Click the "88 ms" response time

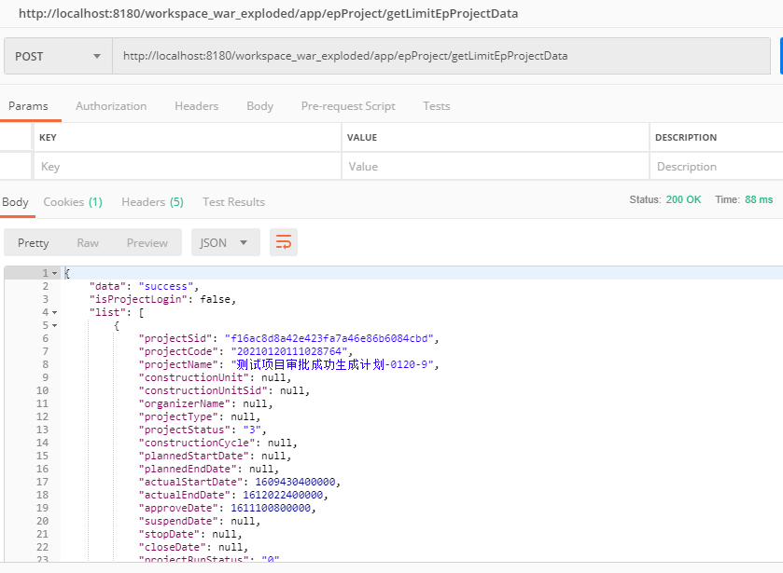click(x=759, y=199)
